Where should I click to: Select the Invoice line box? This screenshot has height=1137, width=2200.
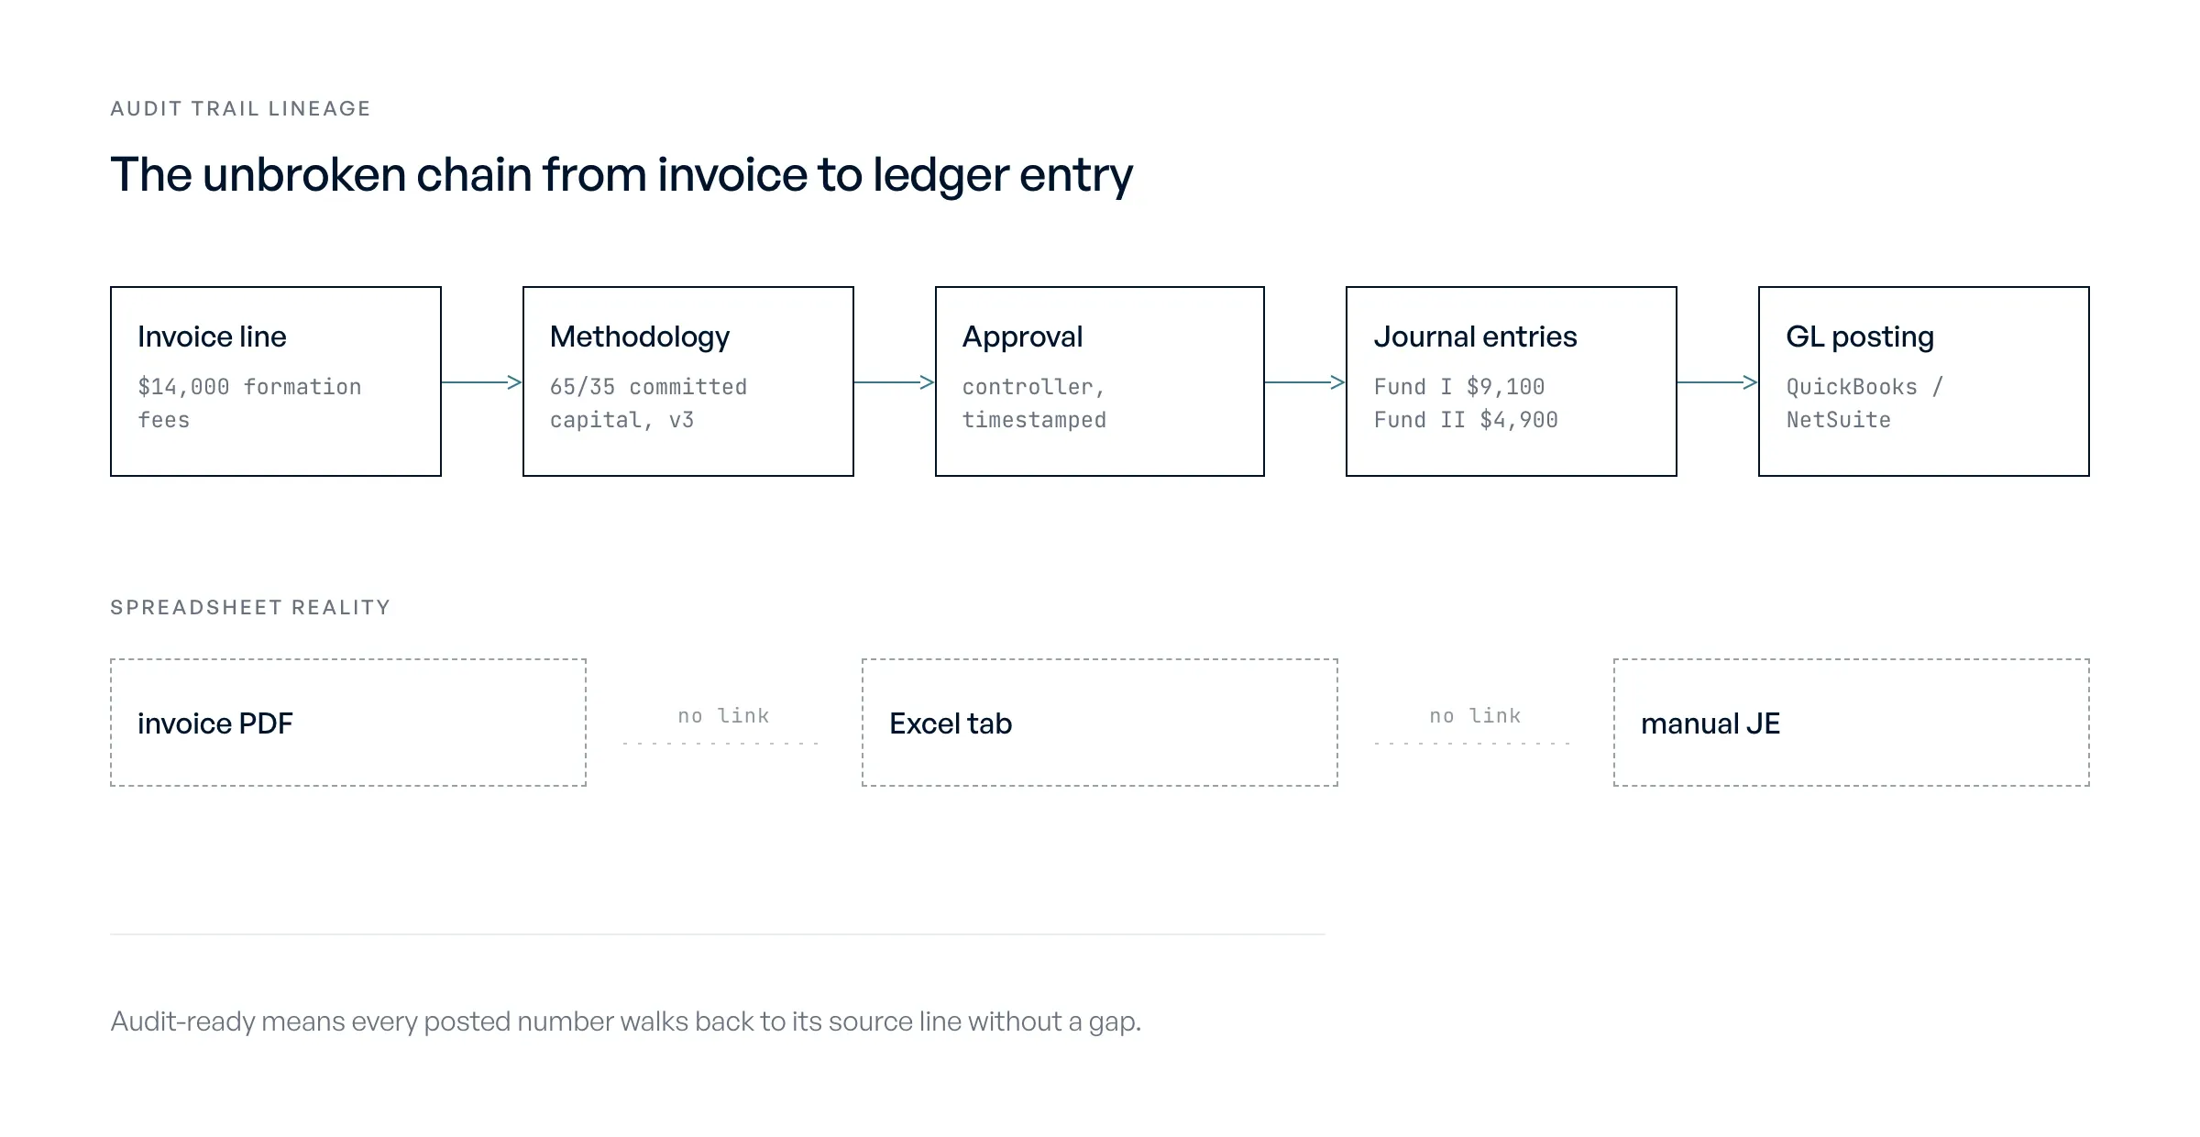point(276,381)
